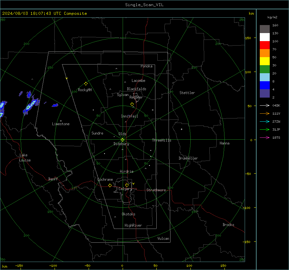
Task: Click the 18TS legend label
Action: click(x=276, y=137)
